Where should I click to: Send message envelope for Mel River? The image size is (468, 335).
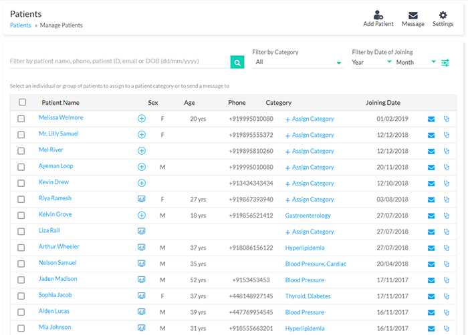point(431,151)
